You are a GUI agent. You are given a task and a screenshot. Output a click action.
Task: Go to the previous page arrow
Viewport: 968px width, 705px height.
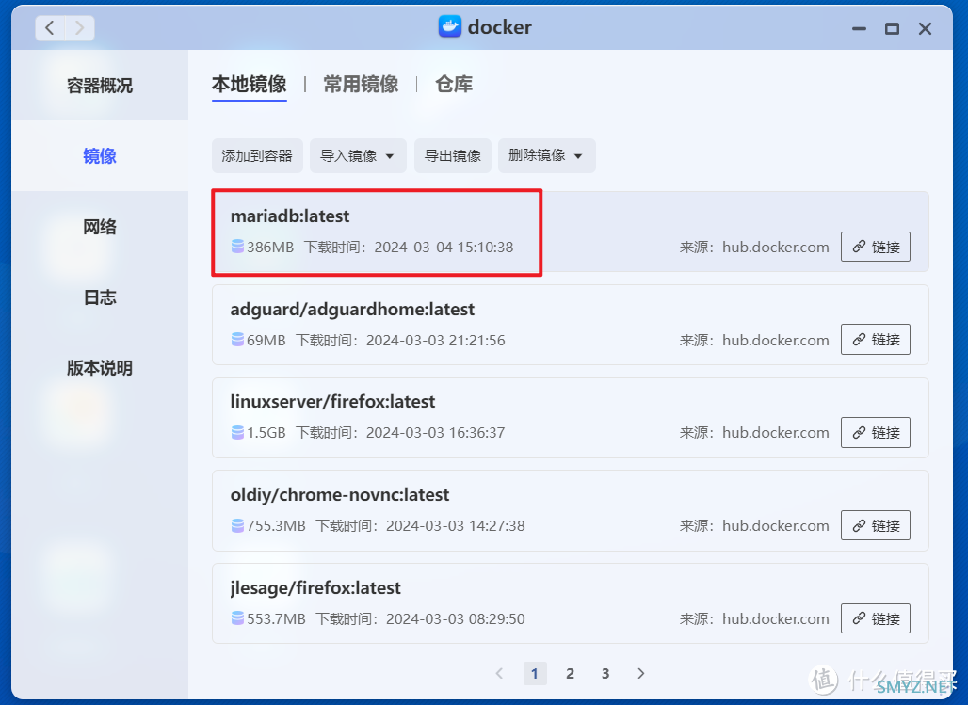(499, 674)
